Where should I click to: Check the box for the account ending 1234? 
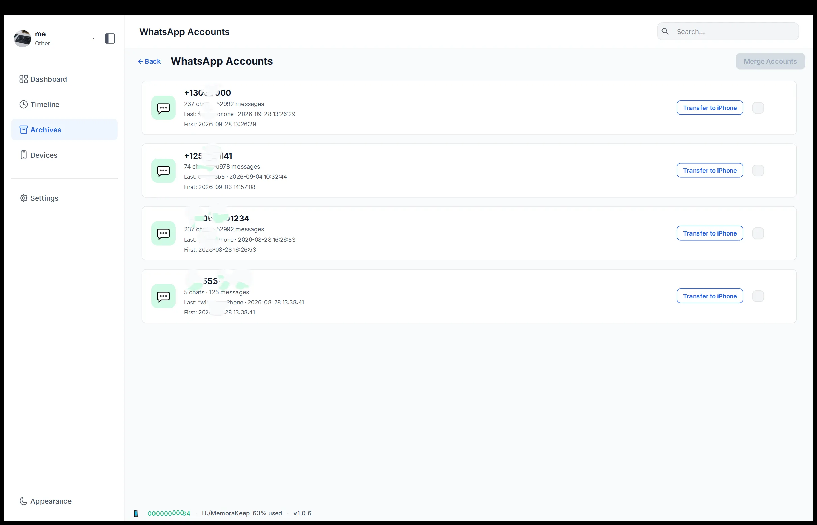point(758,233)
